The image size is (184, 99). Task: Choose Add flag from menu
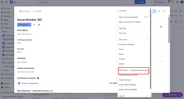pyautogui.click(x=134, y=28)
